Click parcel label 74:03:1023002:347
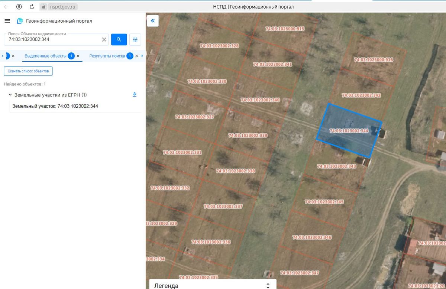The width and height of the screenshot is (446, 289). pos(300,273)
